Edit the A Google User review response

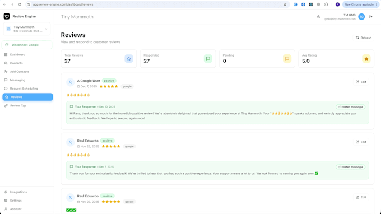click(361, 82)
